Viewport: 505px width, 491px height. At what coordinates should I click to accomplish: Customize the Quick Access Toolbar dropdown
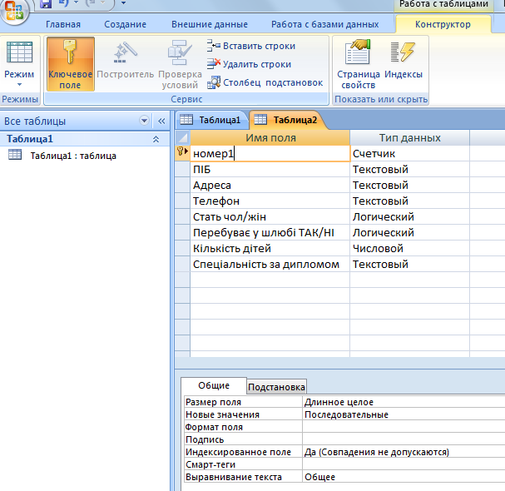tap(123, 2)
